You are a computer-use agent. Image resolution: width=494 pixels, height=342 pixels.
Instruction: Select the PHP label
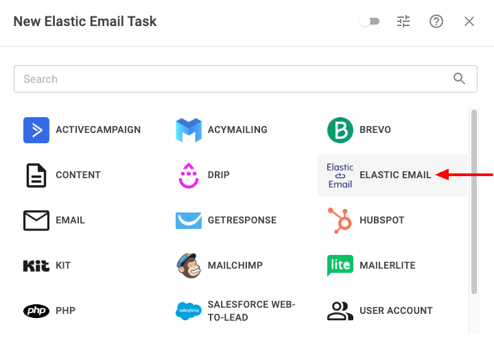click(66, 311)
